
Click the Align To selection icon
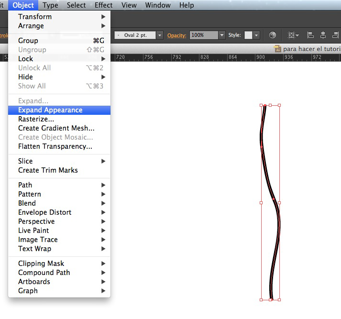tap(293, 35)
